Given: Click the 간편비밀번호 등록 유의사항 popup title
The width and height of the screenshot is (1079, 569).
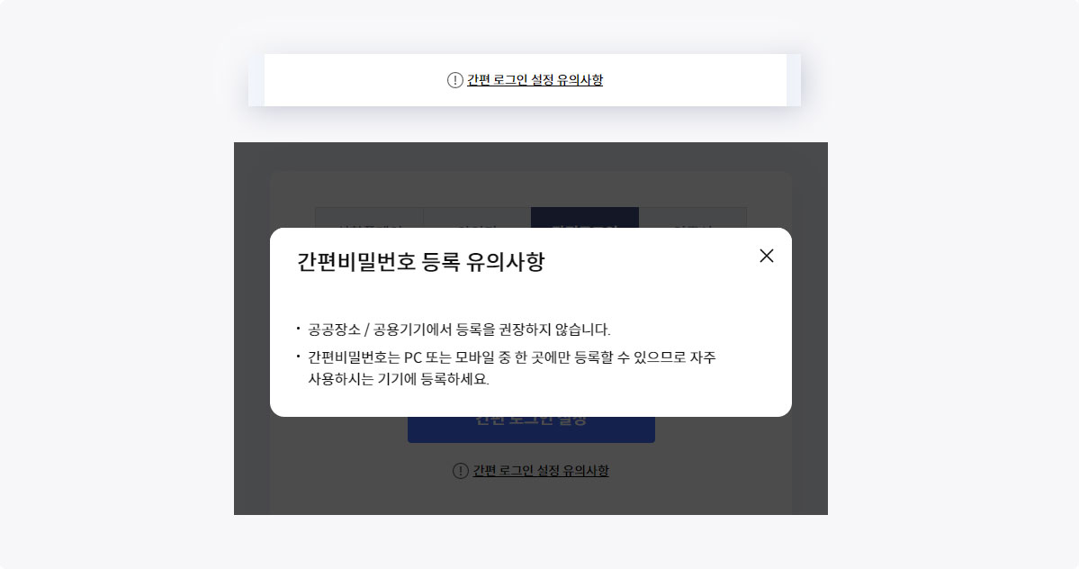Looking at the screenshot, I should tap(420, 262).
